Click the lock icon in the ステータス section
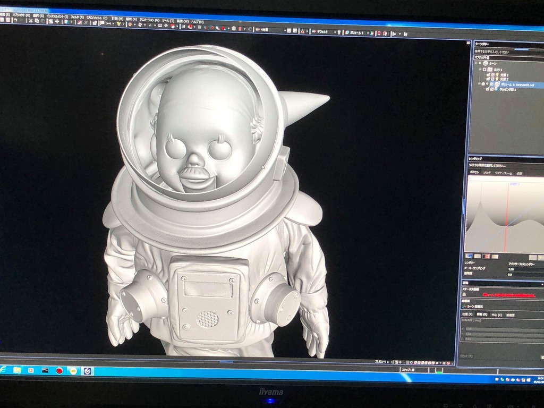This screenshot has height=408, width=544. point(464,294)
